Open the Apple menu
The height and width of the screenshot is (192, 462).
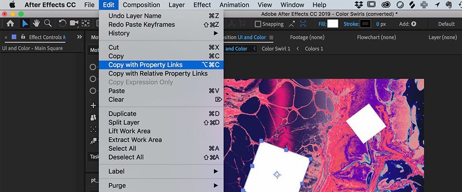coord(12,5)
